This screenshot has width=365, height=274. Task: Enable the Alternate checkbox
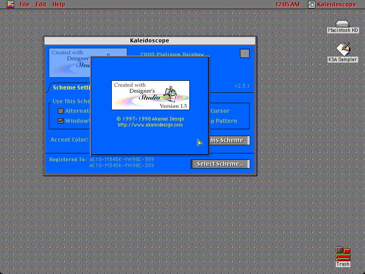[61, 111]
